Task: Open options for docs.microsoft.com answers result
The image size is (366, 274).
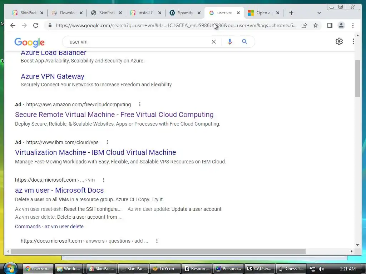Action: click(x=157, y=241)
